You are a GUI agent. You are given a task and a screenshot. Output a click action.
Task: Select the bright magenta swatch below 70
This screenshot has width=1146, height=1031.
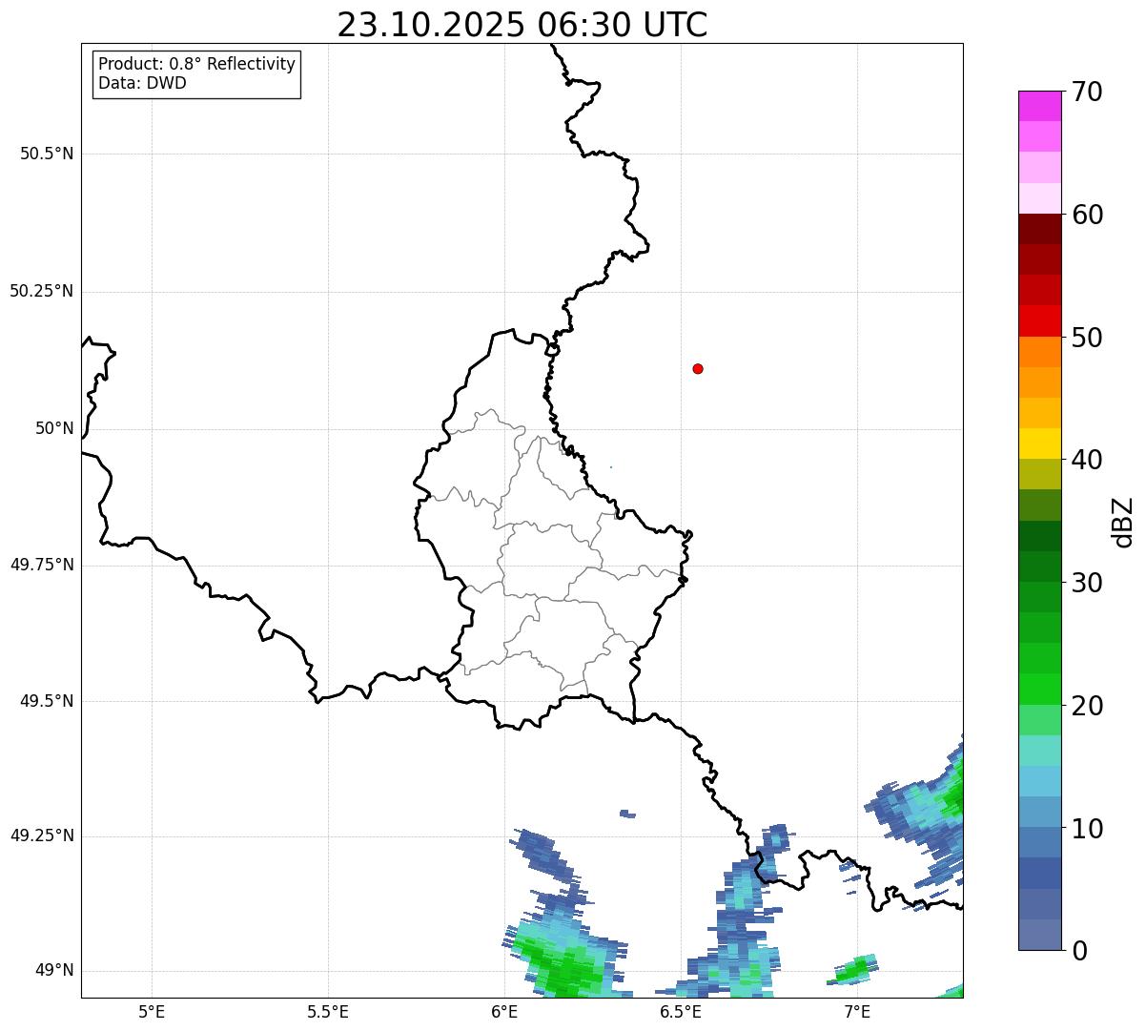pyautogui.click(x=1039, y=106)
